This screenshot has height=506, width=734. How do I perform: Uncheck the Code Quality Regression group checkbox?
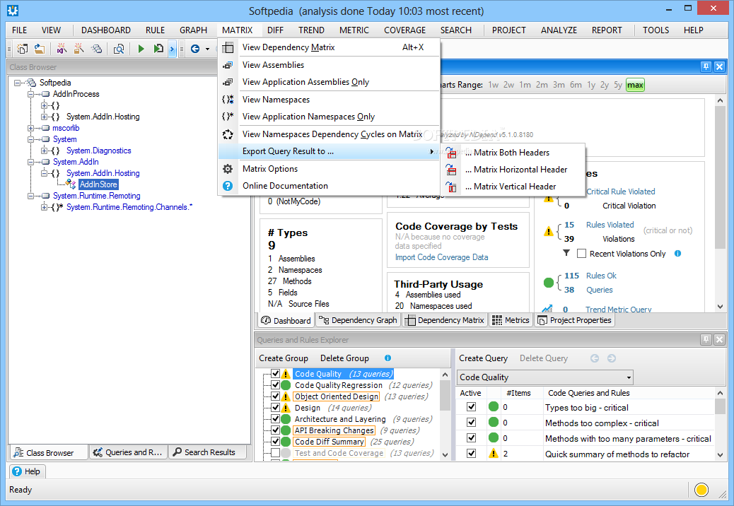point(275,385)
